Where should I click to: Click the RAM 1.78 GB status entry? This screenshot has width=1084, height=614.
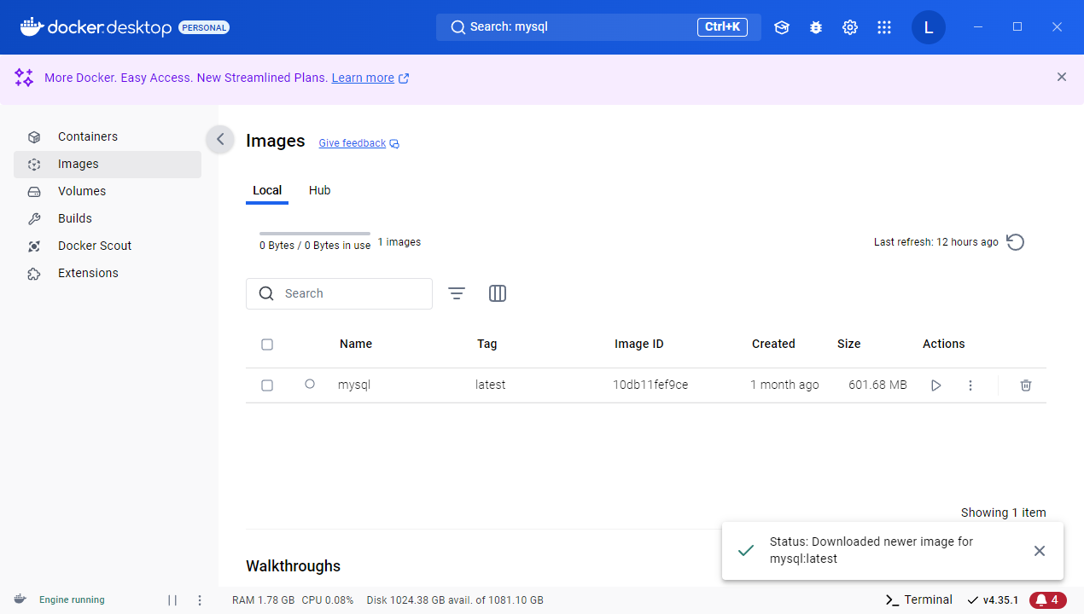(264, 600)
